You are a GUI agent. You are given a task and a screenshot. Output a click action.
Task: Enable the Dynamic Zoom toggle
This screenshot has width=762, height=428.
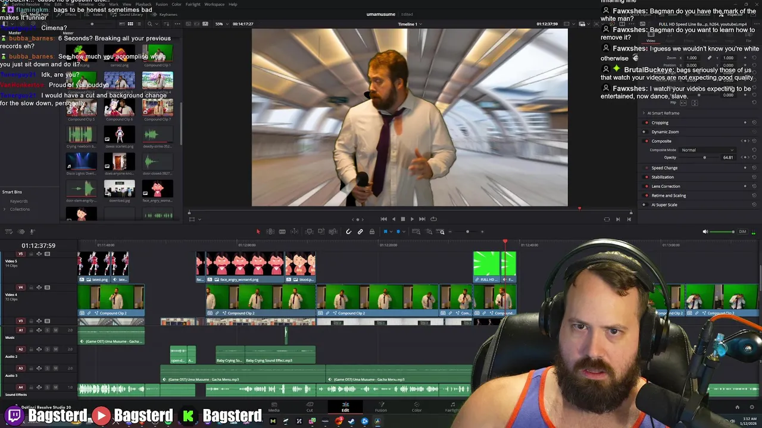[x=645, y=132]
